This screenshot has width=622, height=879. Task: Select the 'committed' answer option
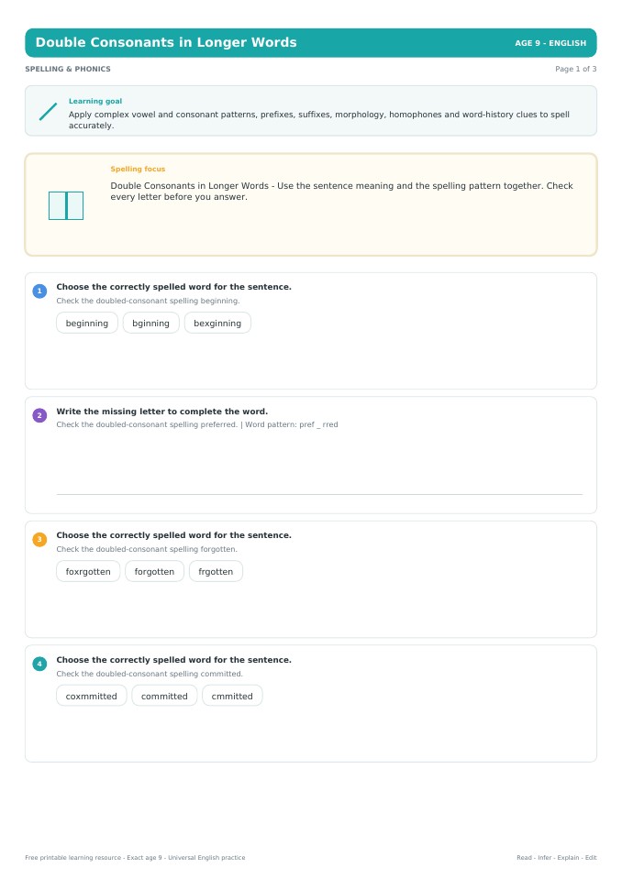(164, 696)
